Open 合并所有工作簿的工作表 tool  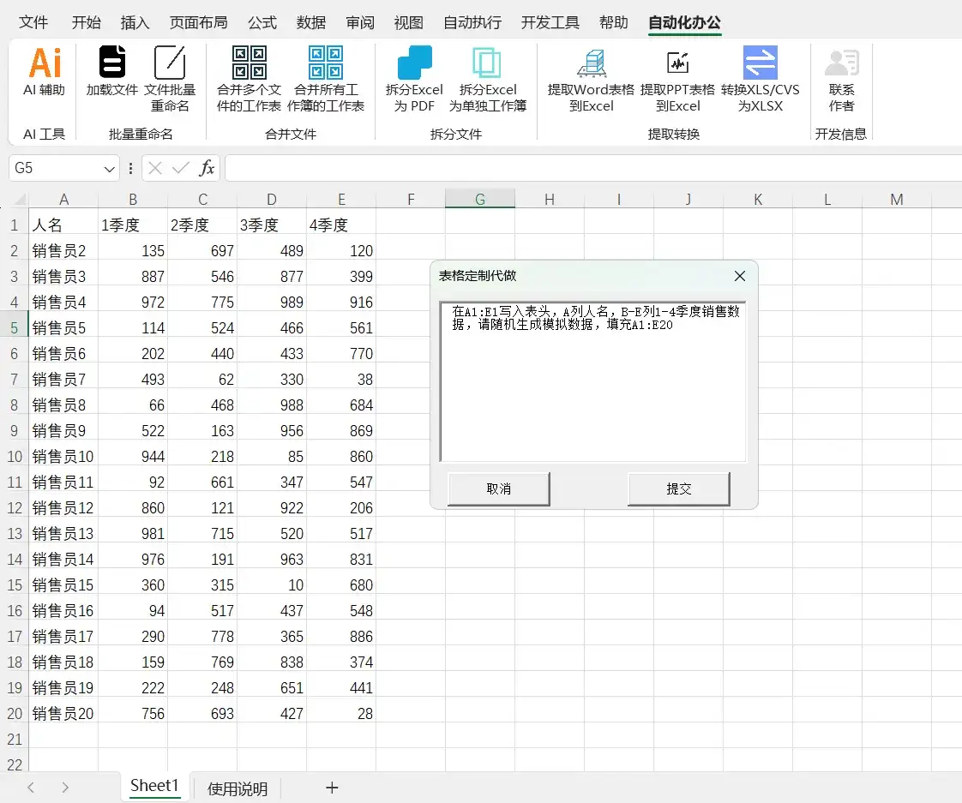tap(325, 77)
